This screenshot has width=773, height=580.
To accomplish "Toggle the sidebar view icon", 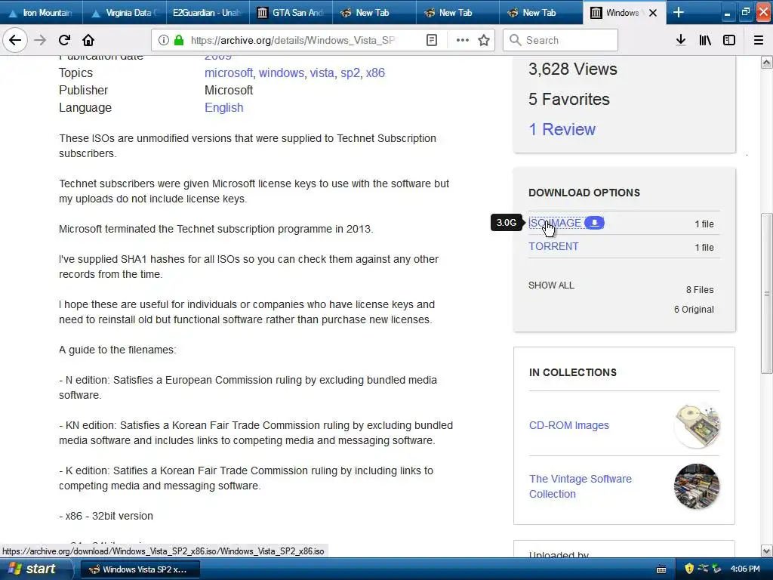I will 729,40.
